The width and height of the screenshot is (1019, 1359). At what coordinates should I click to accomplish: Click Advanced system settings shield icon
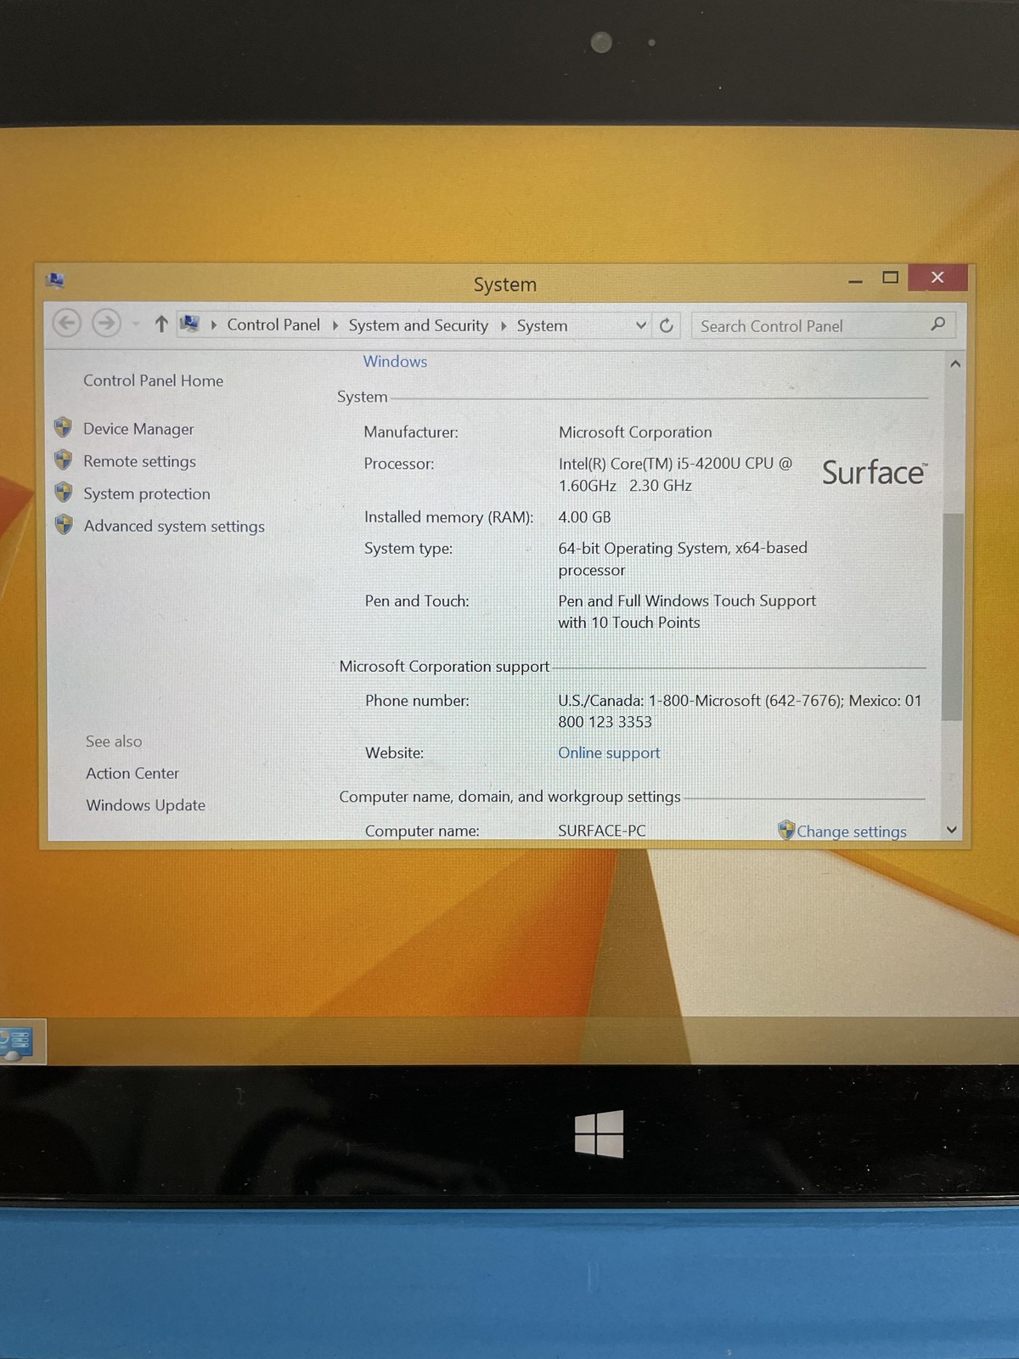[64, 524]
